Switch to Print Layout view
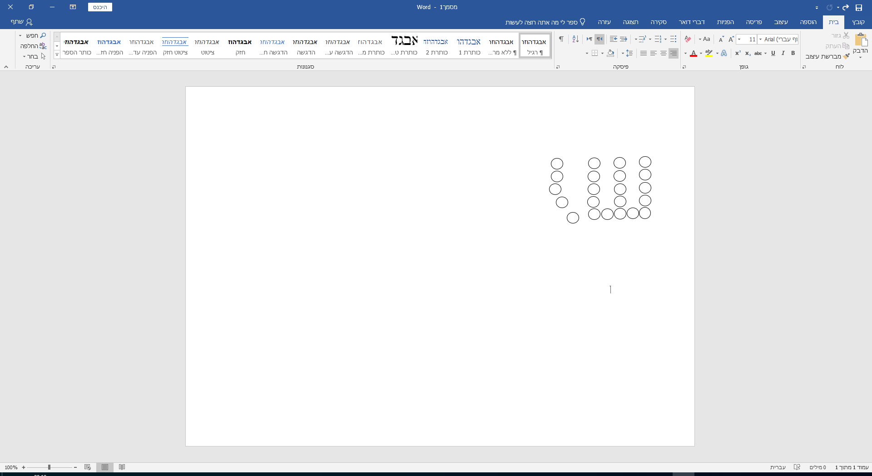 coord(105,467)
